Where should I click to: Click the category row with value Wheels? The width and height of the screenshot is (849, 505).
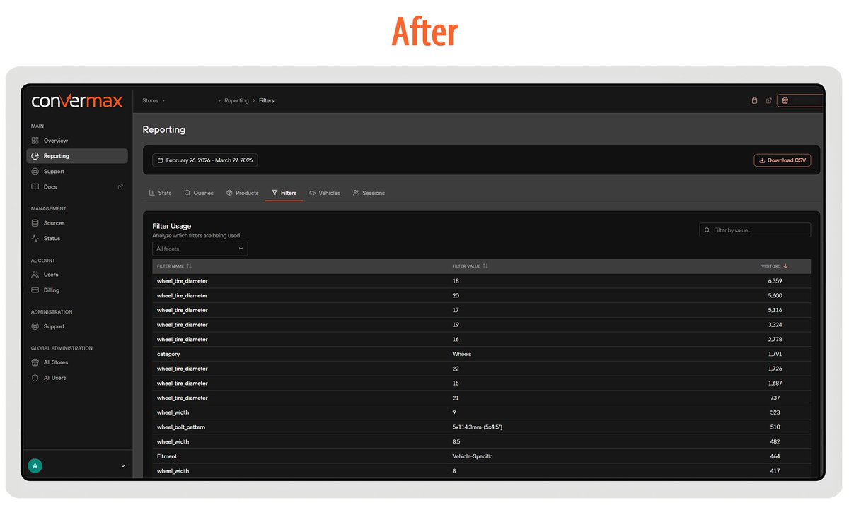[x=481, y=354]
